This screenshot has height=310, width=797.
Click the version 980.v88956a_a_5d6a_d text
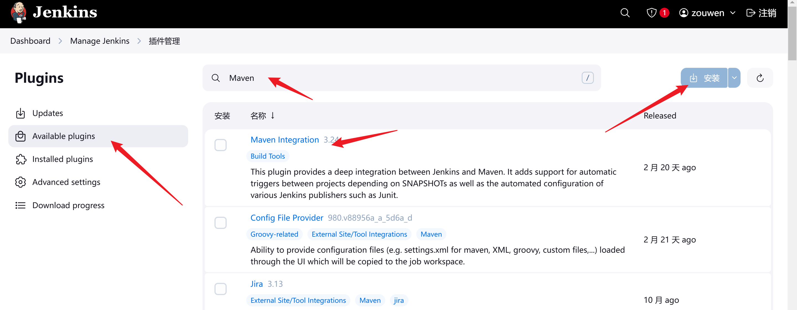tap(370, 218)
